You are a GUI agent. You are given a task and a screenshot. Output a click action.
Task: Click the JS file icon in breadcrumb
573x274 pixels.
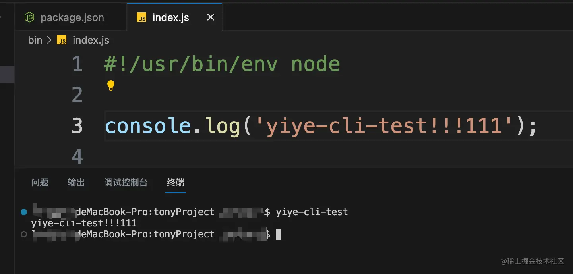[62, 40]
